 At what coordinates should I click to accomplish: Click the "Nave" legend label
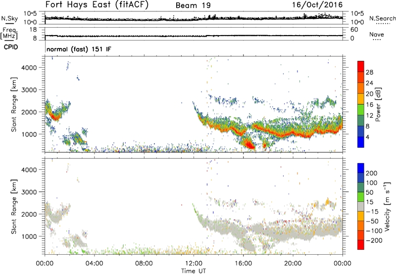[377, 34]
